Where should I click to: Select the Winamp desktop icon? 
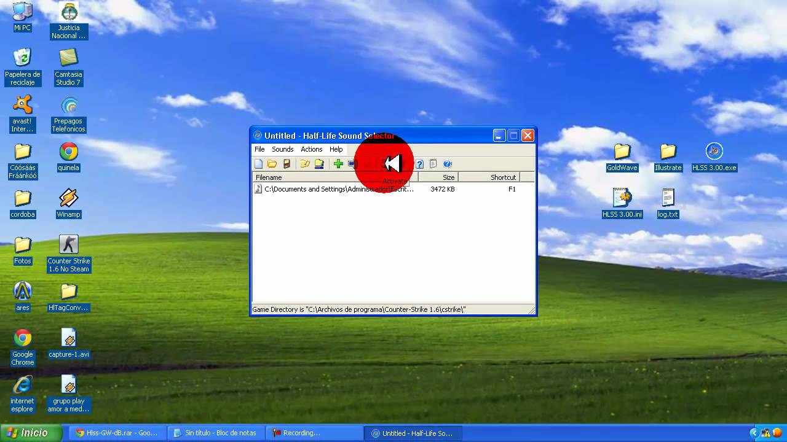pyautogui.click(x=69, y=204)
